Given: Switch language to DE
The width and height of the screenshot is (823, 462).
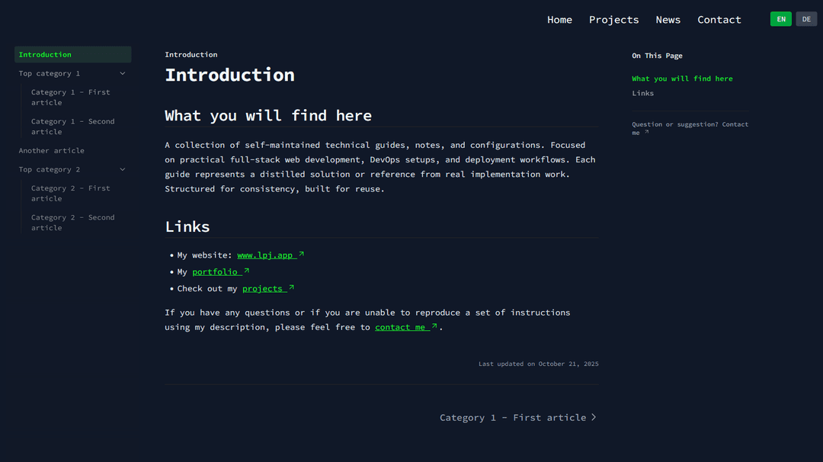Looking at the screenshot, I should pos(806,19).
